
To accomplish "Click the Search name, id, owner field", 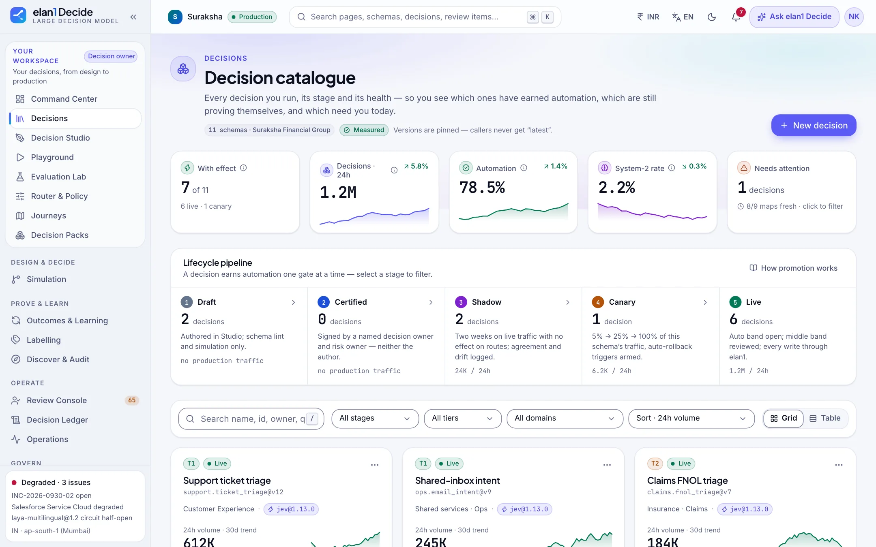I will [x=251, y=419].
